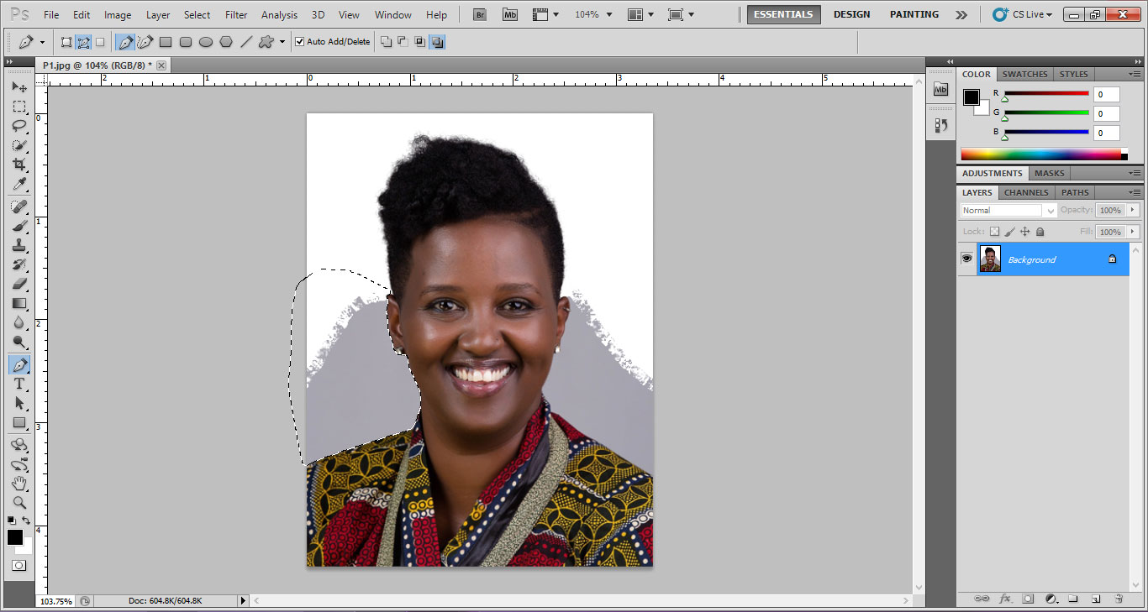The height and width of the screenshot is (612, 1148).
Task: Click the Freeform Pen tool in options bar
Action: point(145,41)
